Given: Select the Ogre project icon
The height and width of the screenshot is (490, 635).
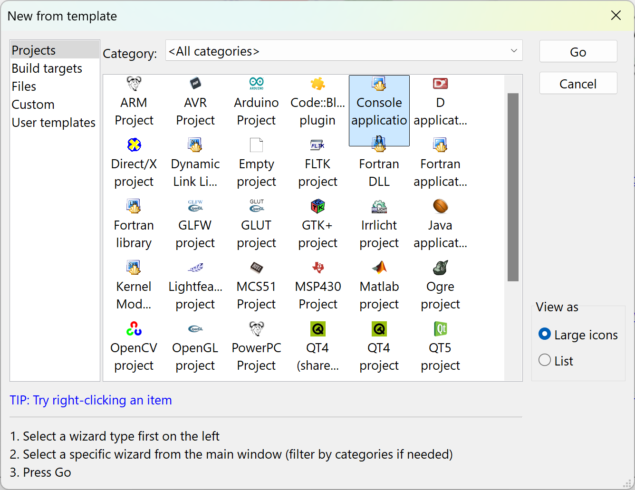Looking at the screenshot, I should point(440,268).
